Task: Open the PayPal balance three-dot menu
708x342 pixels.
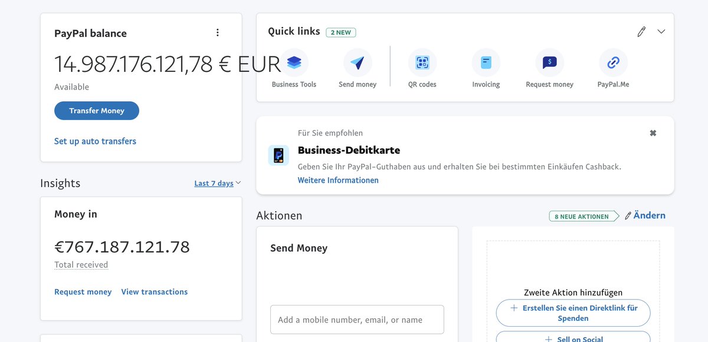Action: pos(218,32)
